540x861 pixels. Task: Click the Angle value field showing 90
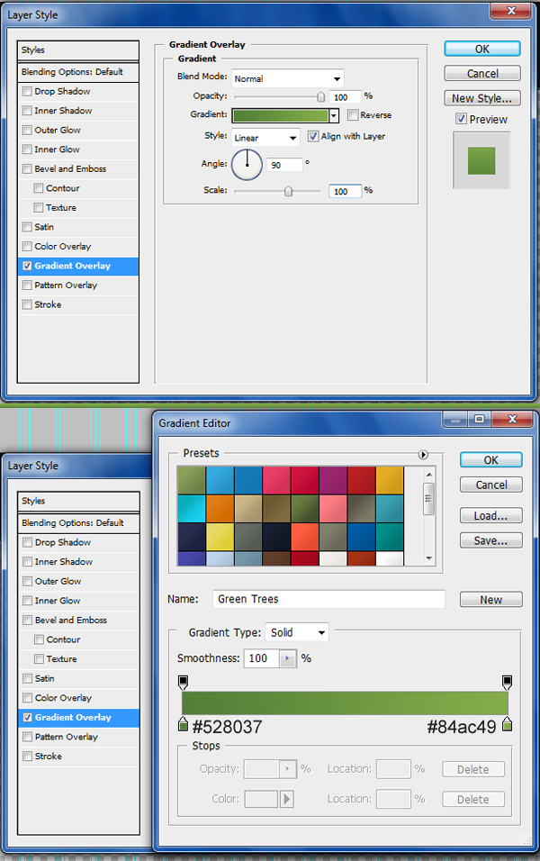click(284, 165)
